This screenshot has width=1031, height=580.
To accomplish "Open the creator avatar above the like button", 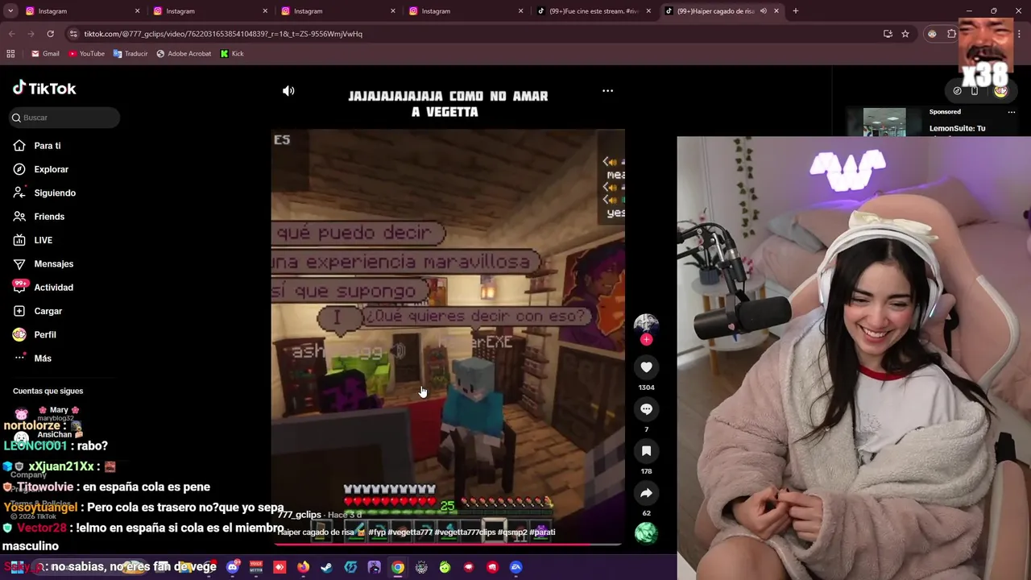I will click(646, 324).
